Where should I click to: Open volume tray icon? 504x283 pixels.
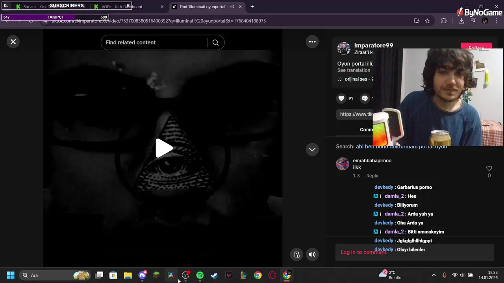(462, 275)
